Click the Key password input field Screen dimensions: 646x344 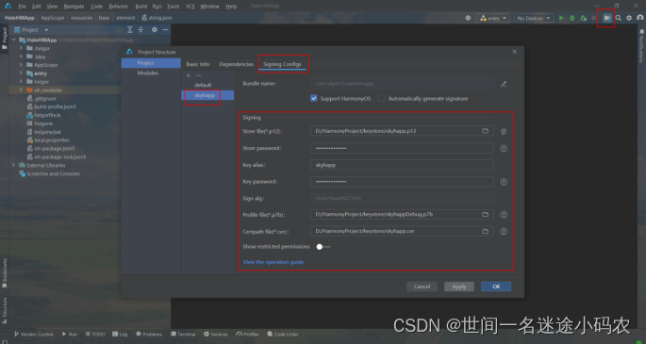point(402,182)
